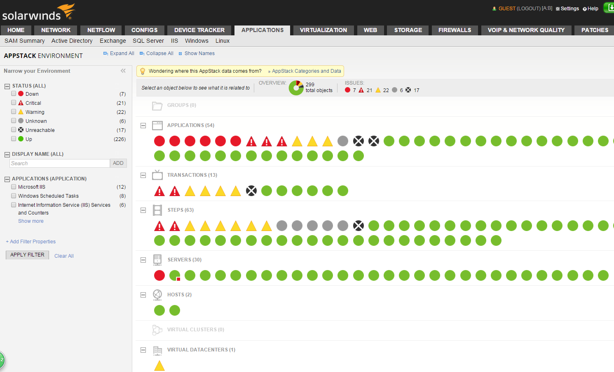This screenshot has width=614, height=372.
Task: Check the Unreachable status filter
Action: [x=14, y=130]
